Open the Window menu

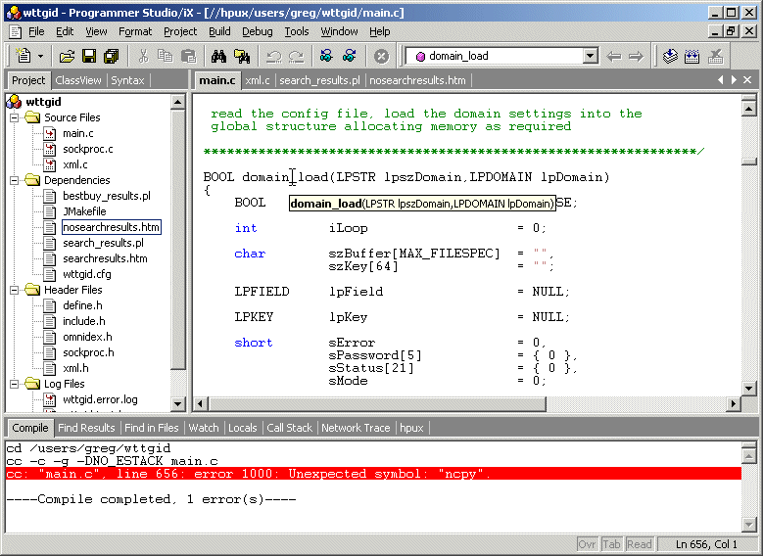(x=339, y=31)
